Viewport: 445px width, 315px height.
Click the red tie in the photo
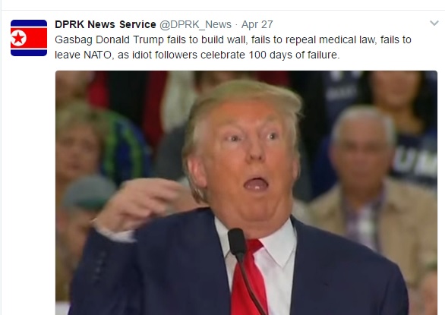point(248,278)
